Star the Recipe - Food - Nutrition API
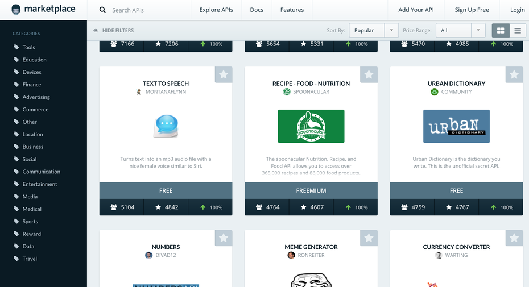Viewport: 529px width, 287px height. click(369, 75)
